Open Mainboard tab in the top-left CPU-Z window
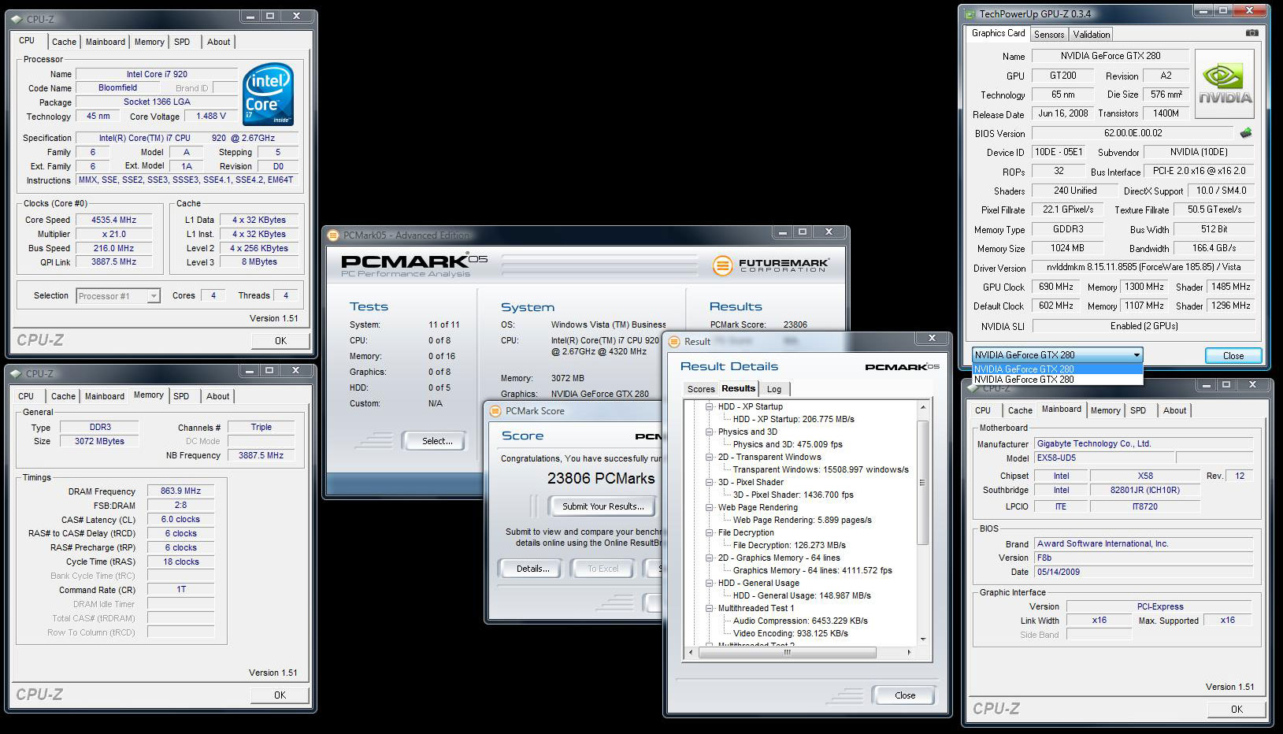The height and width of the screenshot is (734, 1283). [106, 42]
